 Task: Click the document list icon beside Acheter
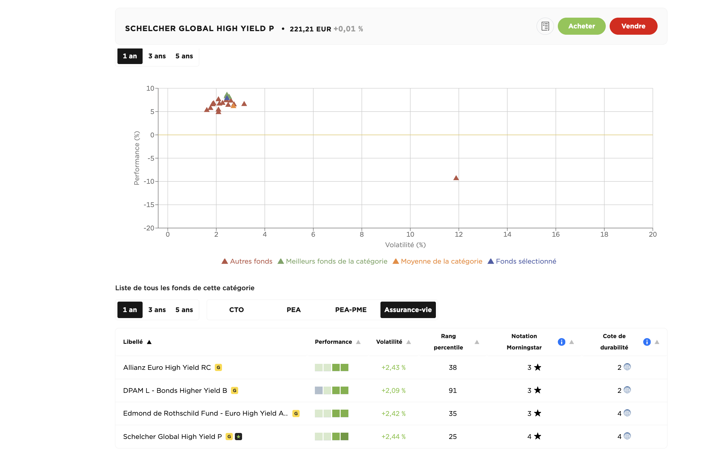click(545, 26)
